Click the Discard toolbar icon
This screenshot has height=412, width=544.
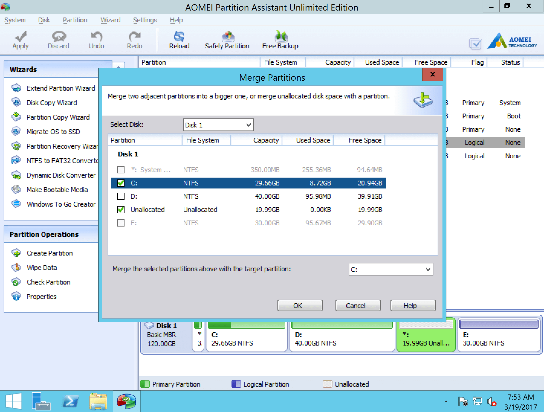[58, 40]
